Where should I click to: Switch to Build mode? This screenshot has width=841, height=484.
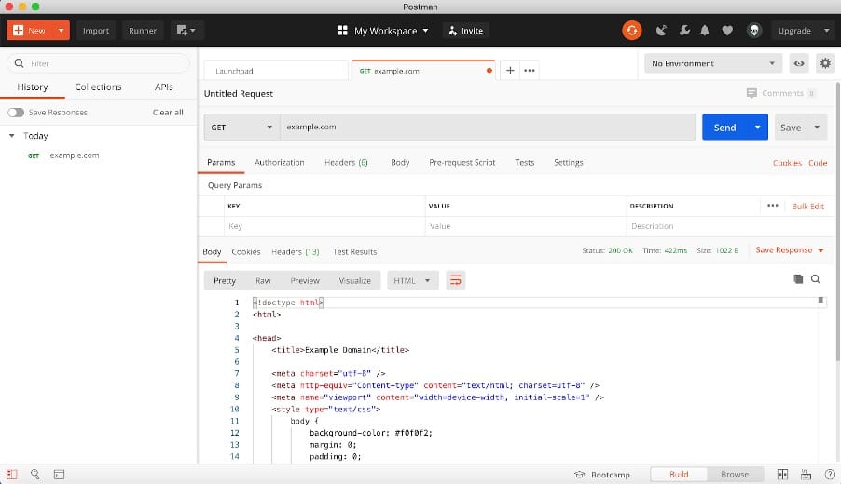(679, 475)
